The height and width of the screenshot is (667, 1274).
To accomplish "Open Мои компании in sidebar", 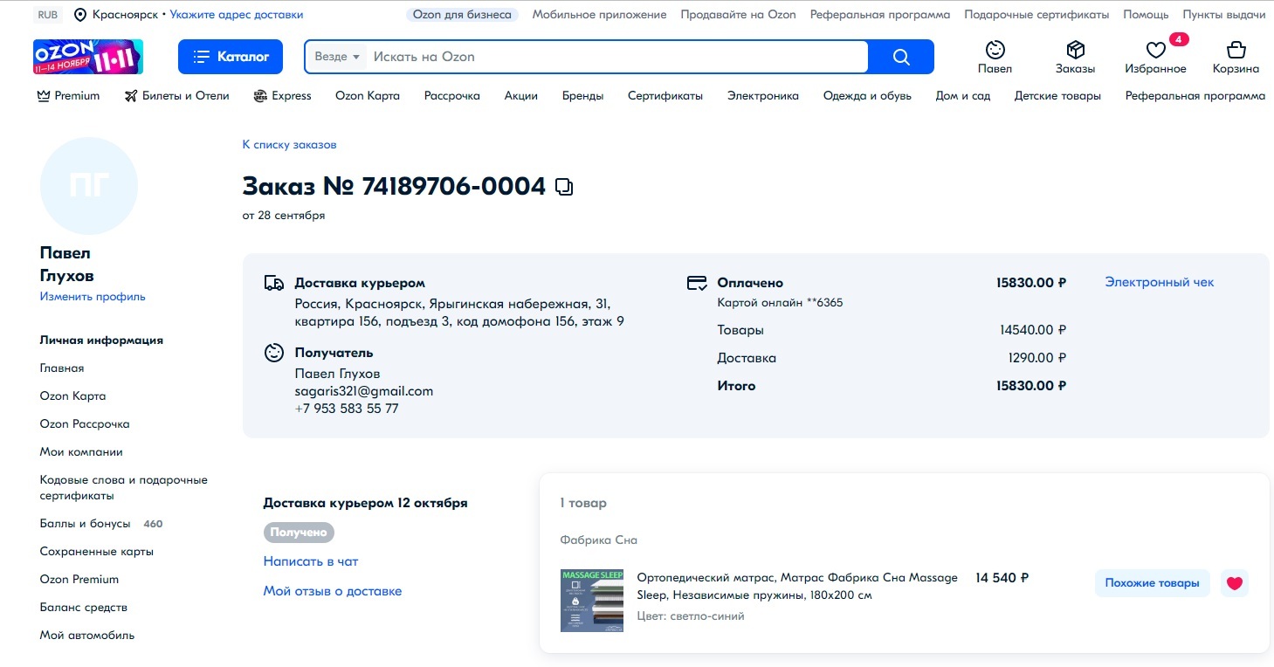I will pos(81,452).
